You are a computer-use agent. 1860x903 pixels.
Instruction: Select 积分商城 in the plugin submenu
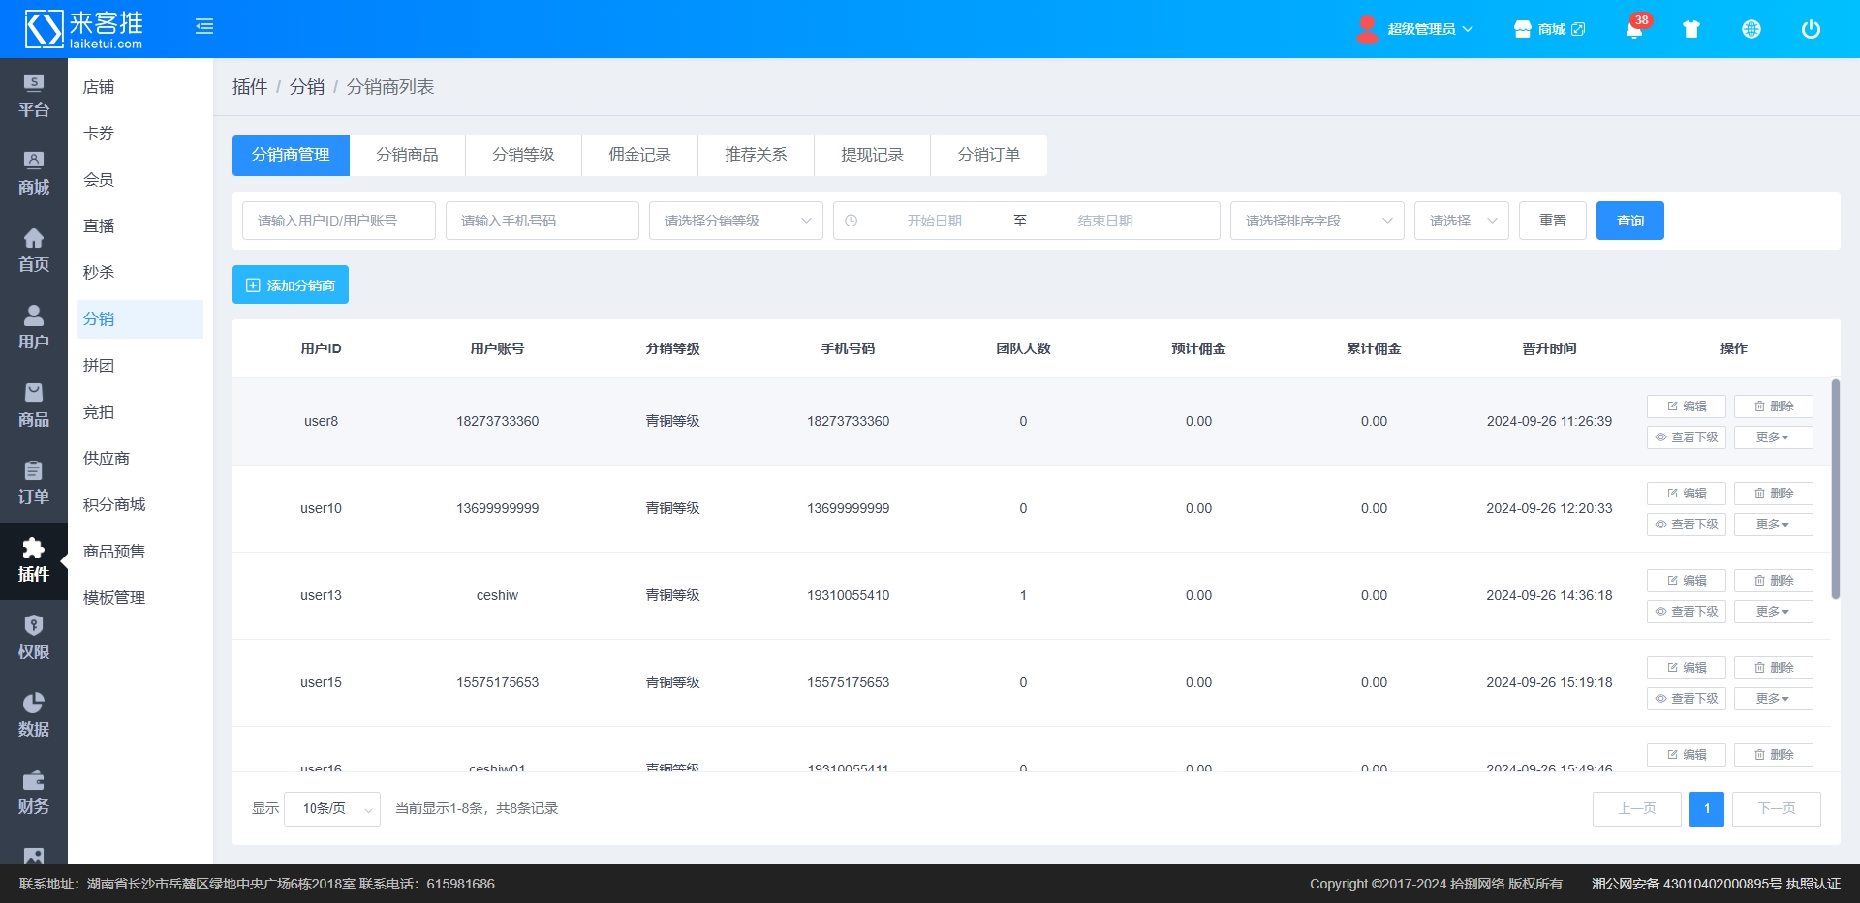114,505
